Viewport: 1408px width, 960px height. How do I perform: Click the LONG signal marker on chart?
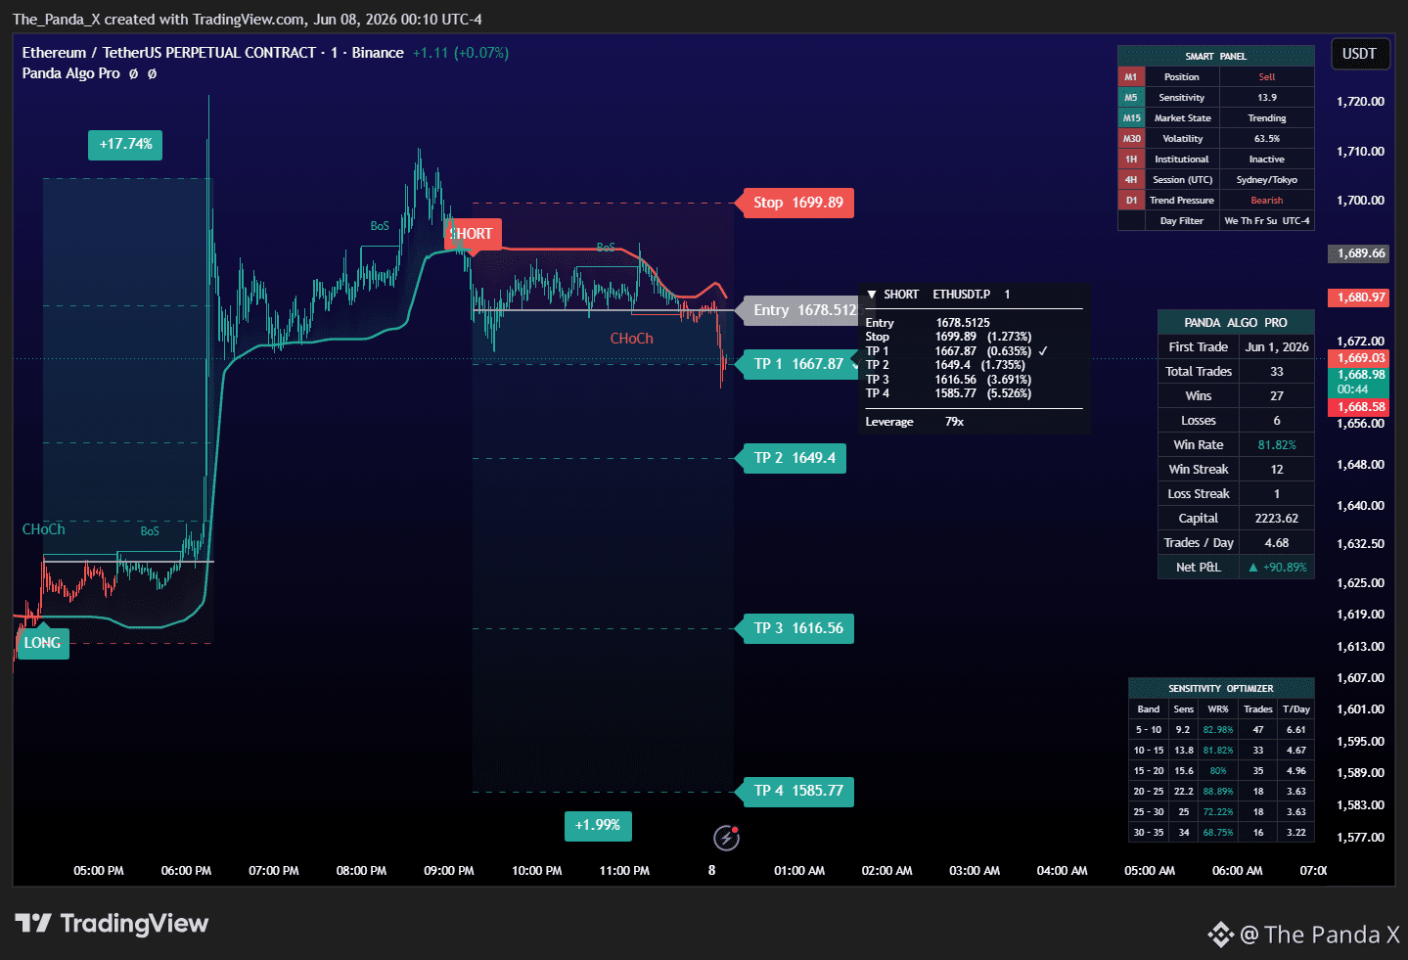click(42, 643)
